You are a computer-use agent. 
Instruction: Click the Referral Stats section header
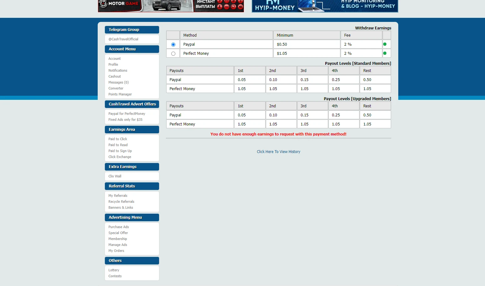pyautogui.click(x=132, y=186)
